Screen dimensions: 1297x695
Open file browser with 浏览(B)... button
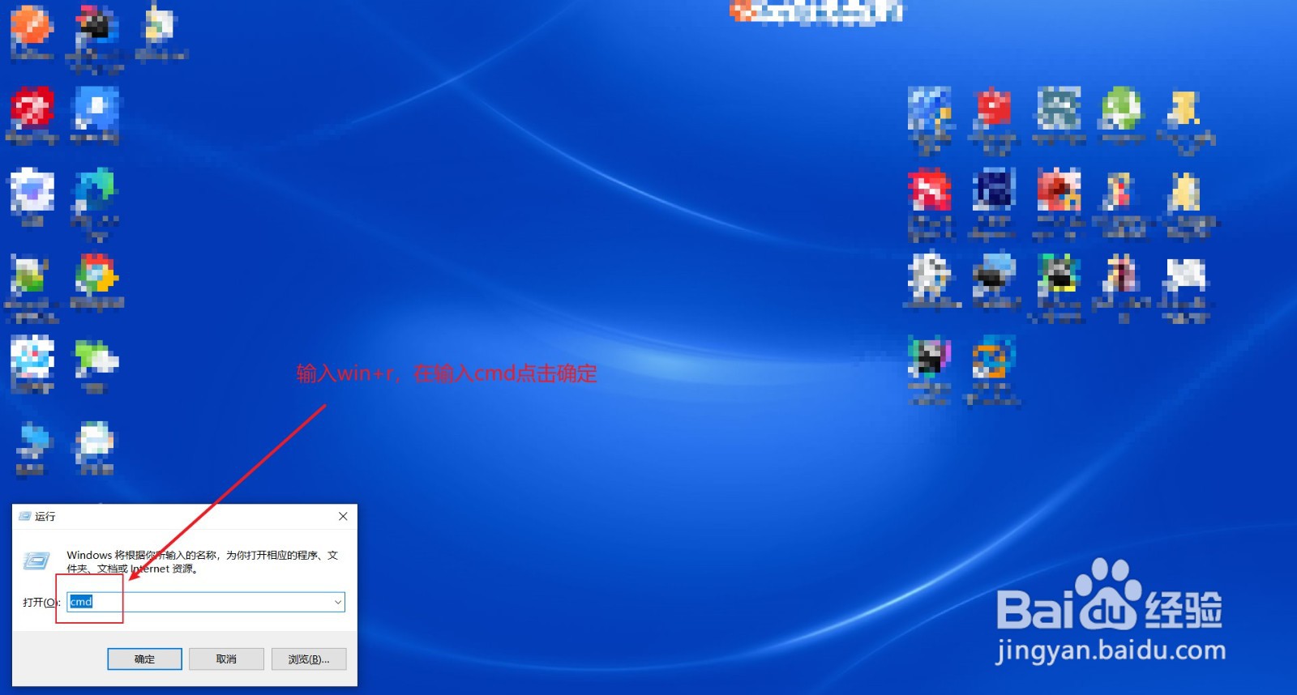coord(309,659)
